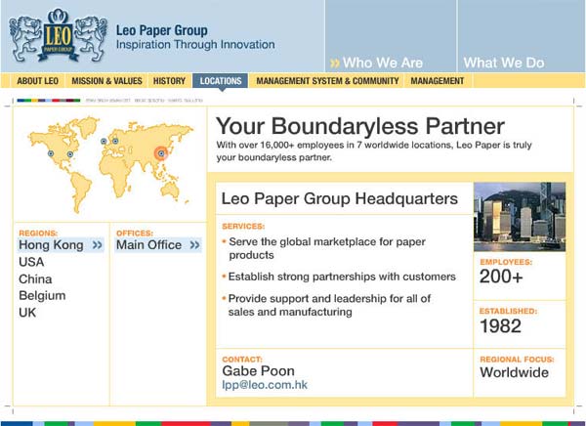The height and width of the screenshot is (426, 586).
Task: Click the Hong Kong skyline photo
Action: pos(519,216)
